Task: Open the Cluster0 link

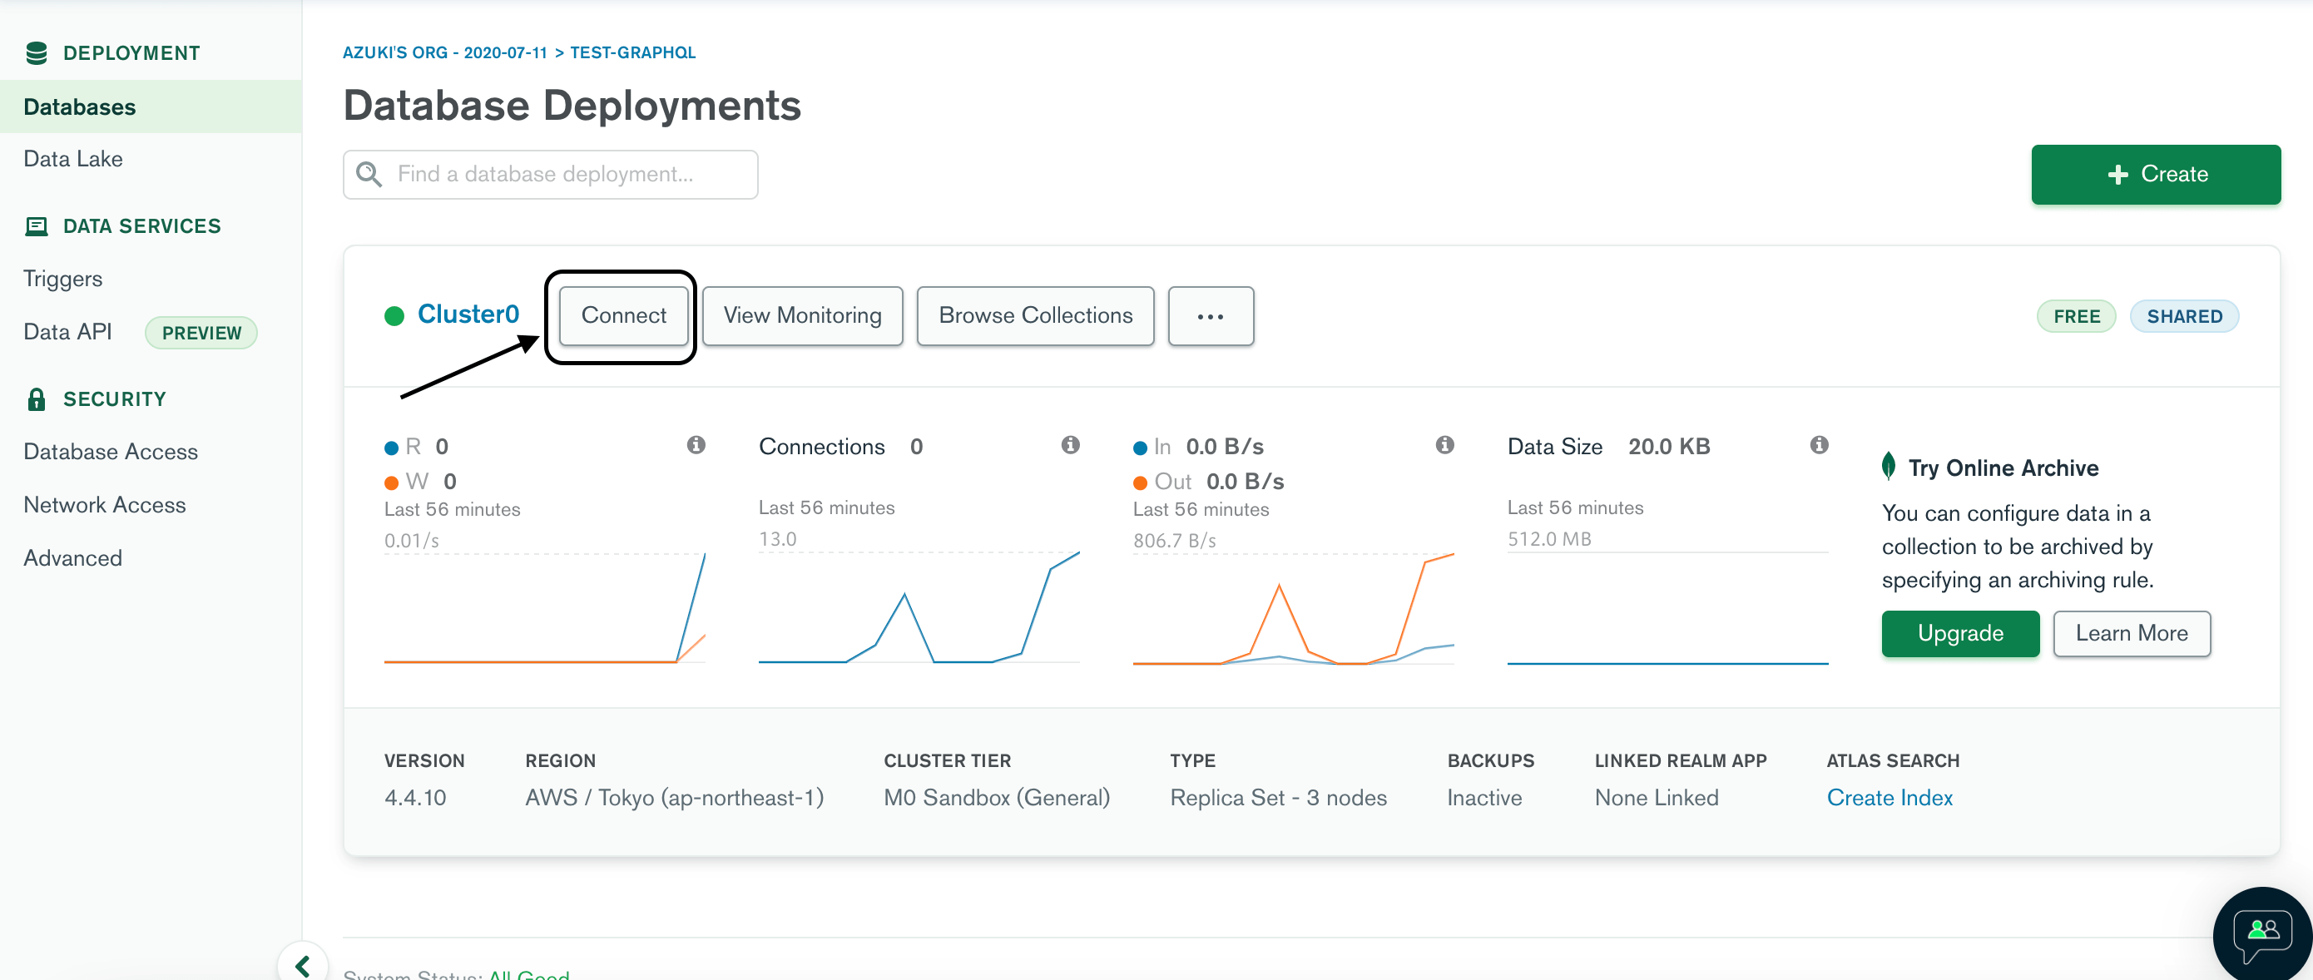Action: tap(468, 314)
